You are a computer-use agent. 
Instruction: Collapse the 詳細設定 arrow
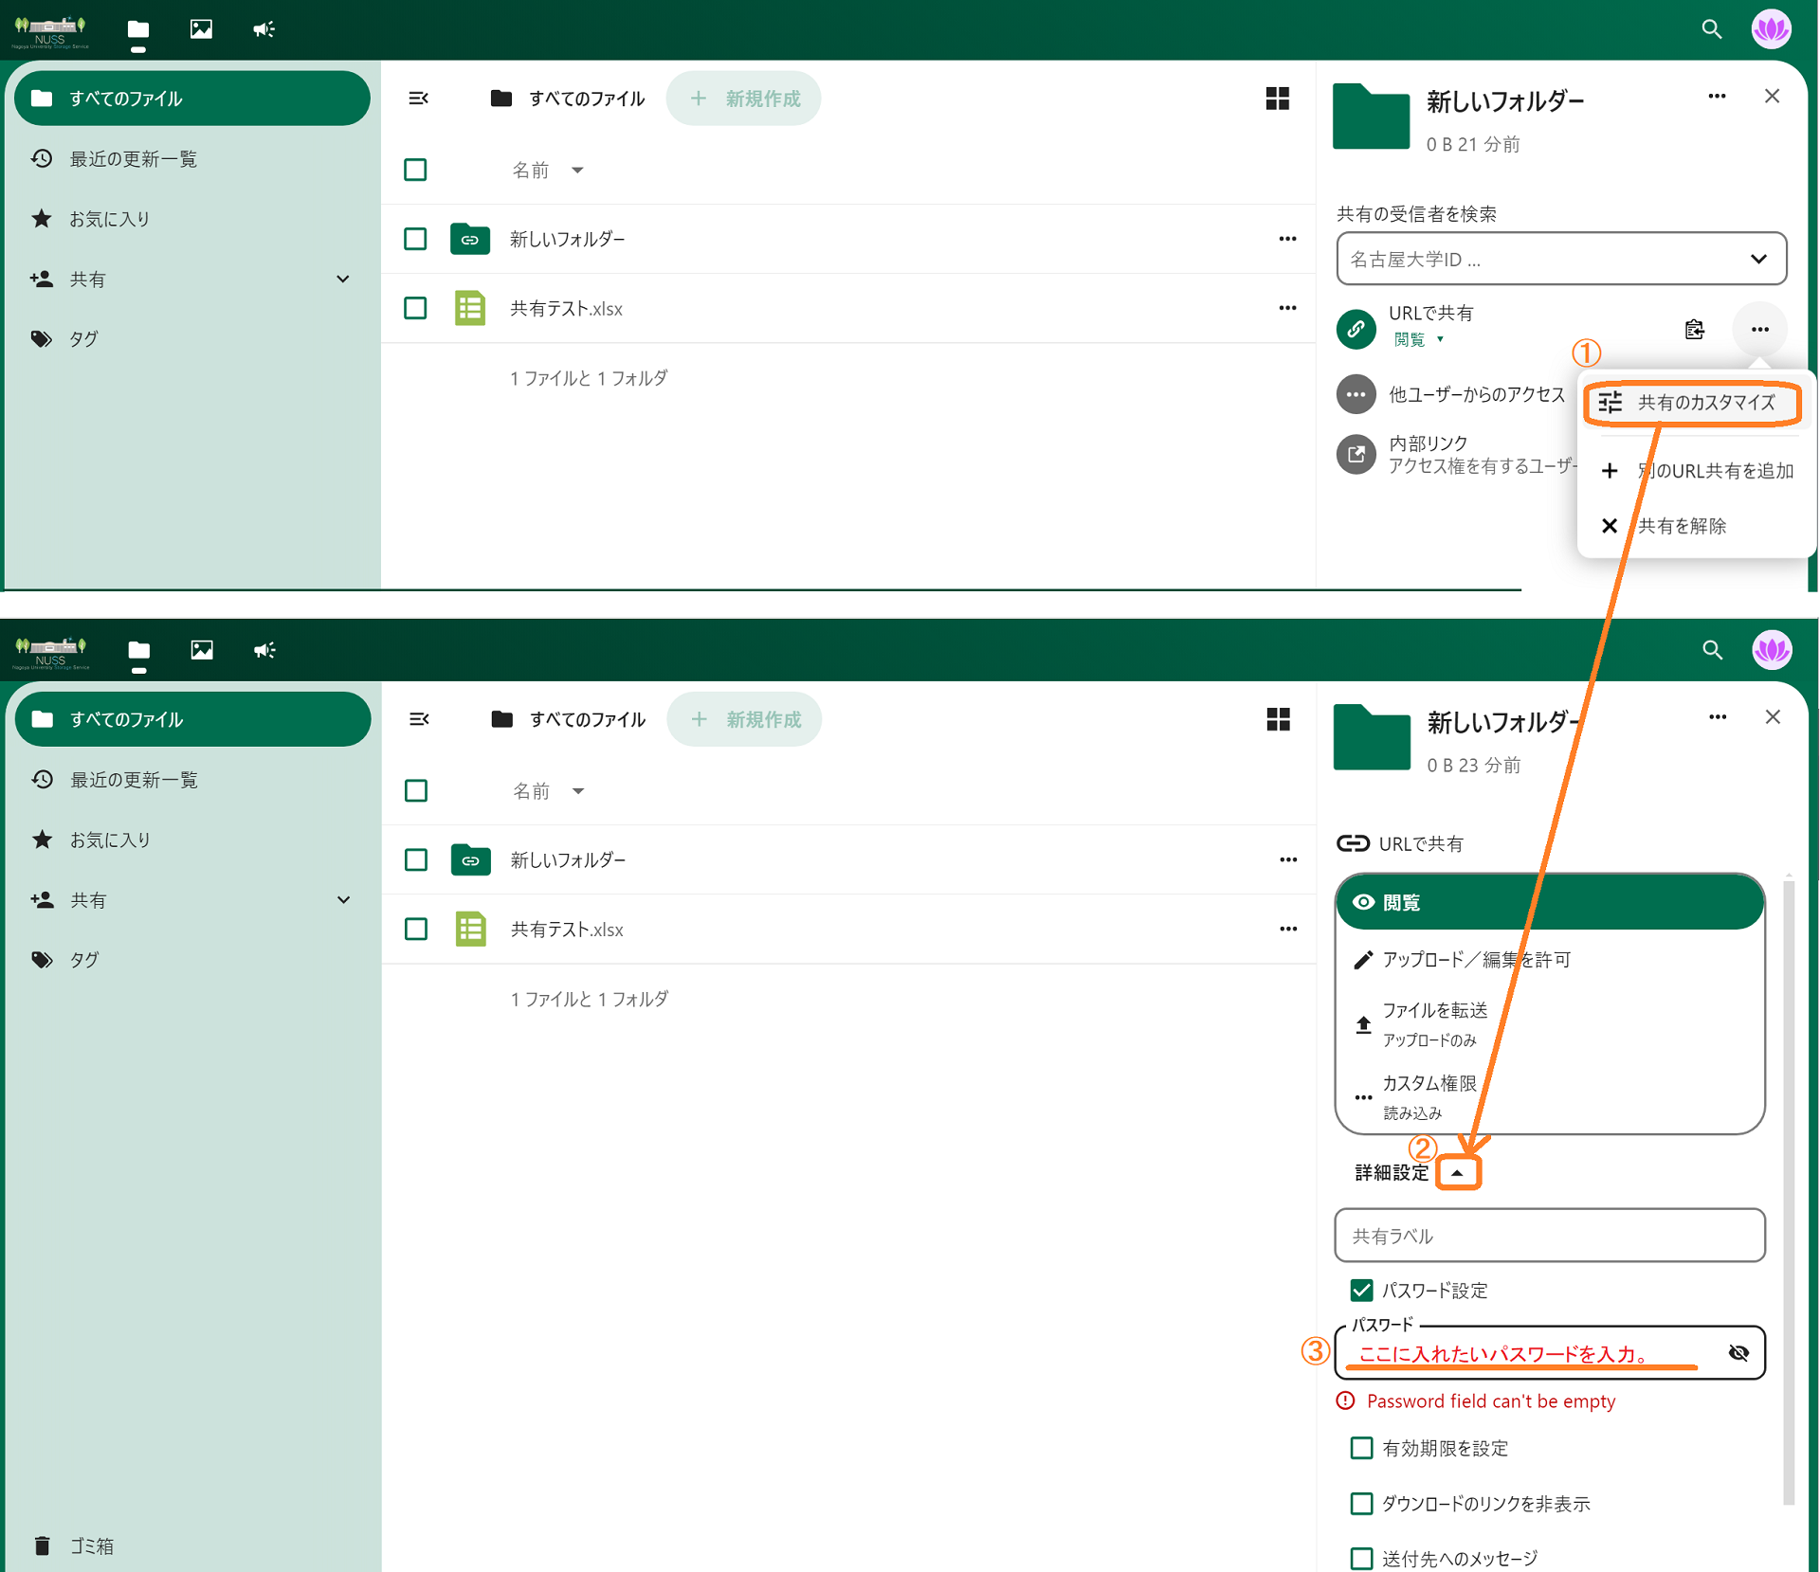[x=1457, y=1173]
